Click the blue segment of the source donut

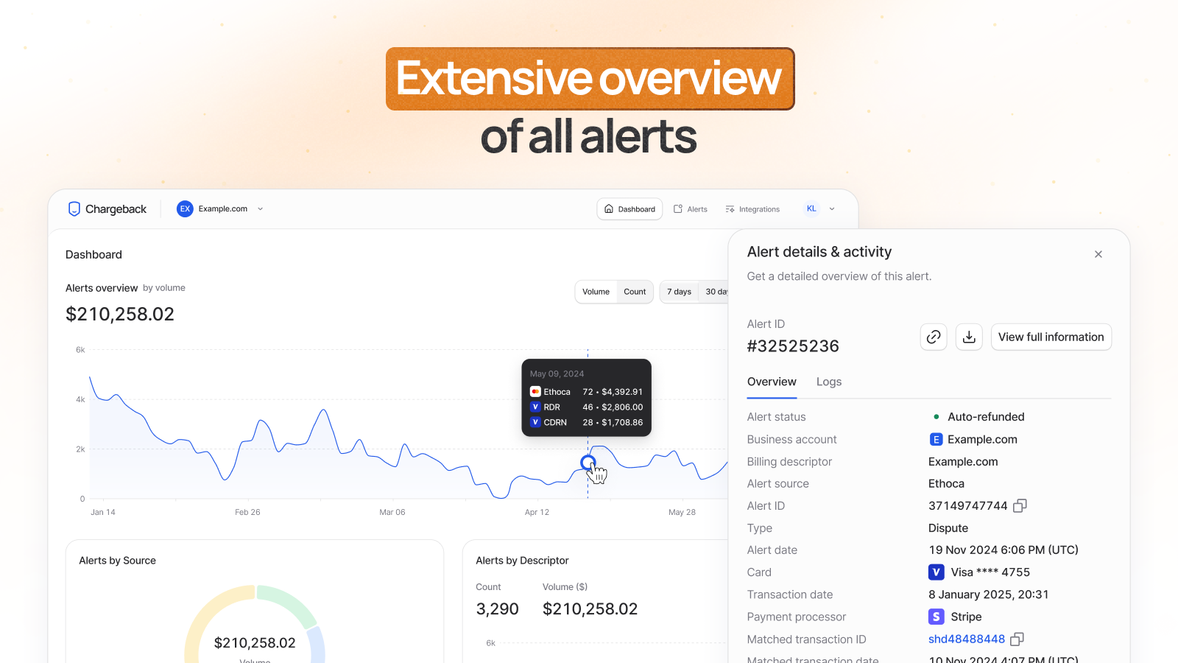[317, 645]
